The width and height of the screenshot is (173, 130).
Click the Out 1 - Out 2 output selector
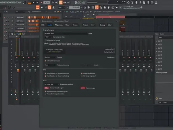[166, 102]
